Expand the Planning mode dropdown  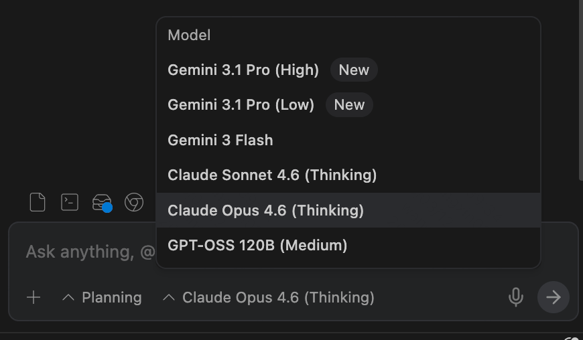click(102, 297)
